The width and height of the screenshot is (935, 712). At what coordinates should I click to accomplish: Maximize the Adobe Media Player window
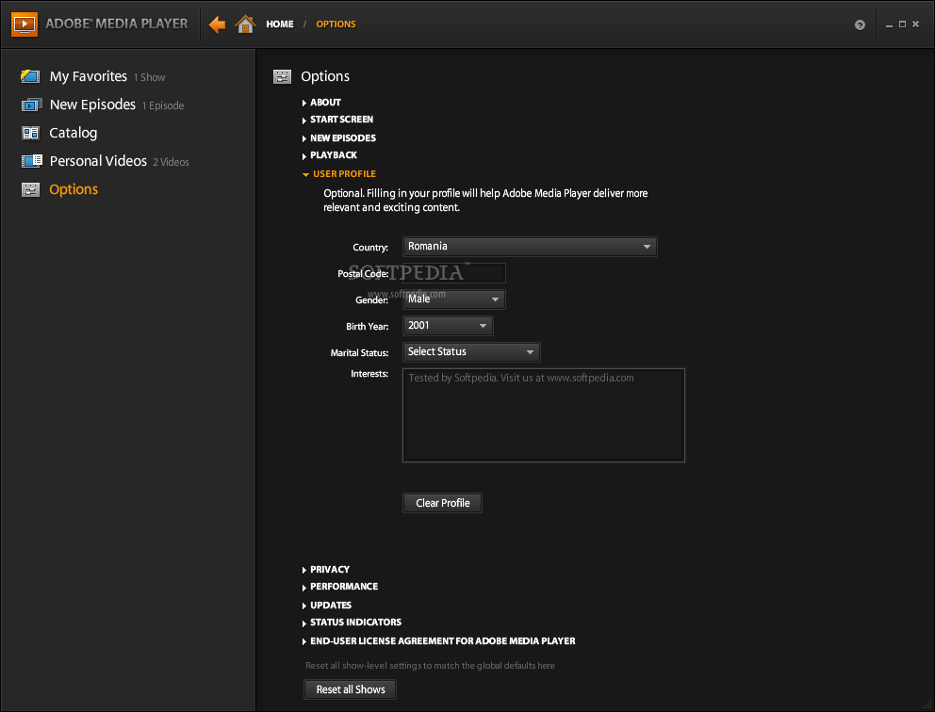point(902,24)
